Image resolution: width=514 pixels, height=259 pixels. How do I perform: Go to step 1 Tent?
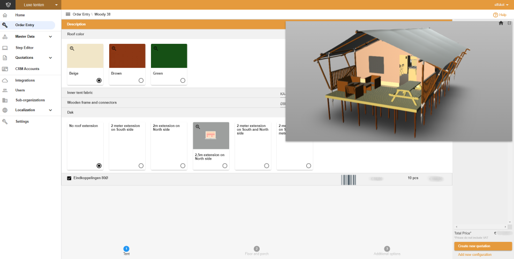click(126, 251)
